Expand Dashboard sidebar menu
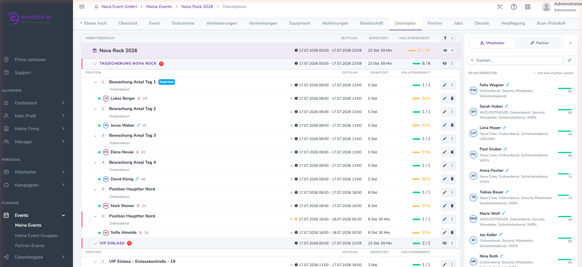This screenshot has width=582, height=267. click(x=63, y=103)
